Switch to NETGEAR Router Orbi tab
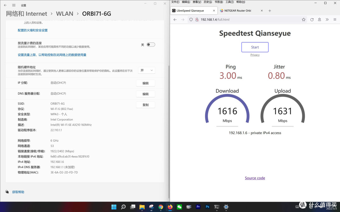The height and width of the screenshot is (212, 340). (239, 11)
